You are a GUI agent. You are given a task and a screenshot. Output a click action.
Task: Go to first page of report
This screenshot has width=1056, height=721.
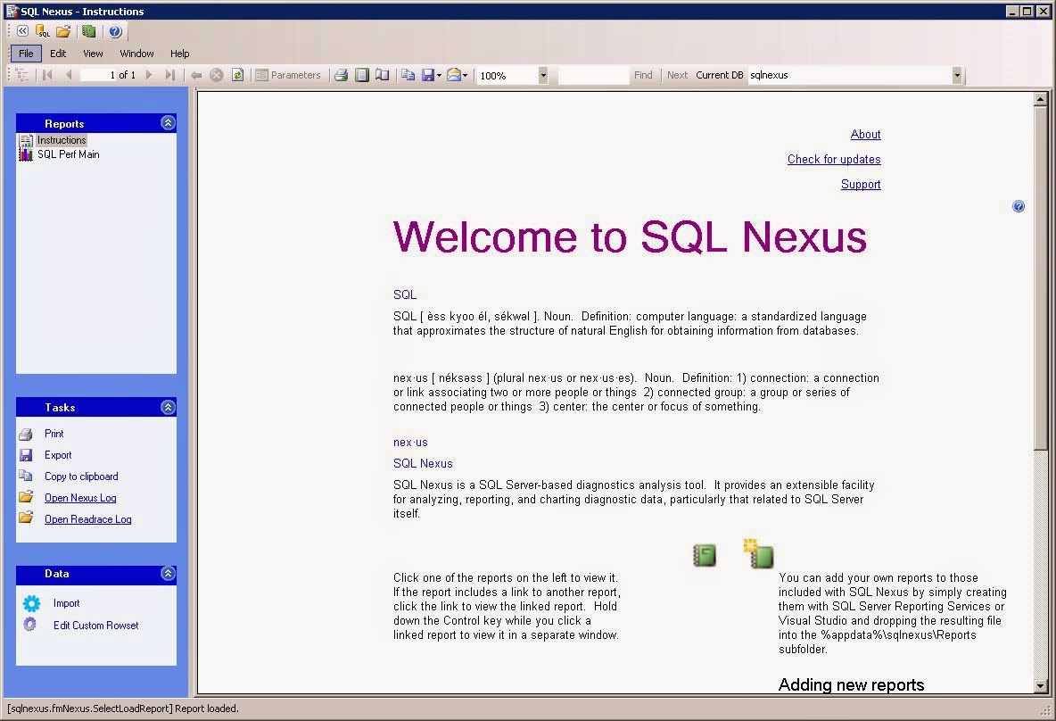[47, 75]
